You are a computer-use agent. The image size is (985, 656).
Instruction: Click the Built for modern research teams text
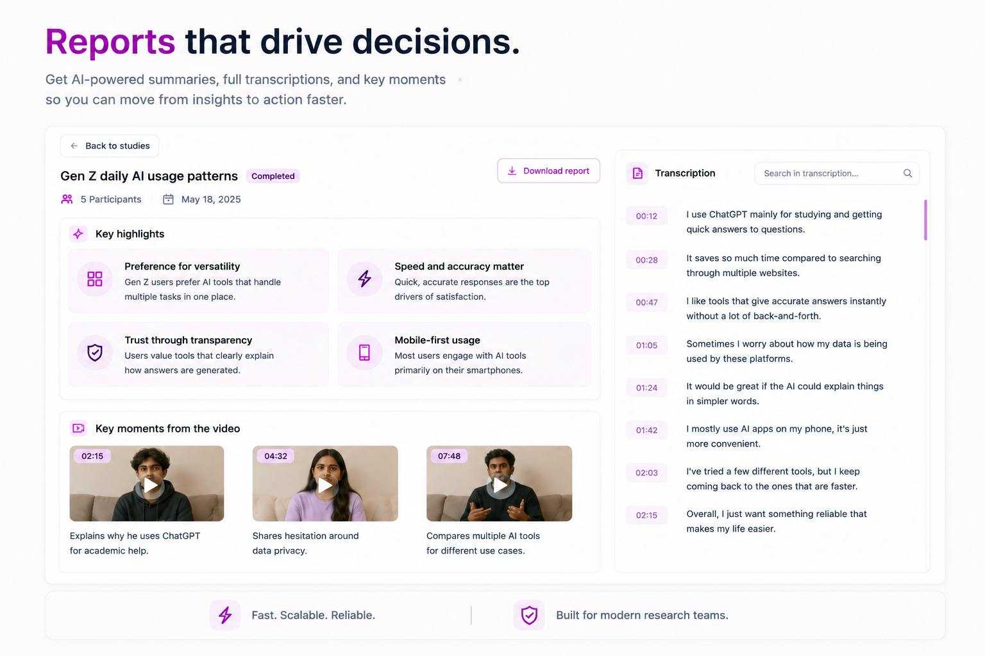click(x=642, y=615)
